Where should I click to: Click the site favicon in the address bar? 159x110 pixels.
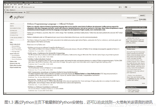(x=22, y=7)
